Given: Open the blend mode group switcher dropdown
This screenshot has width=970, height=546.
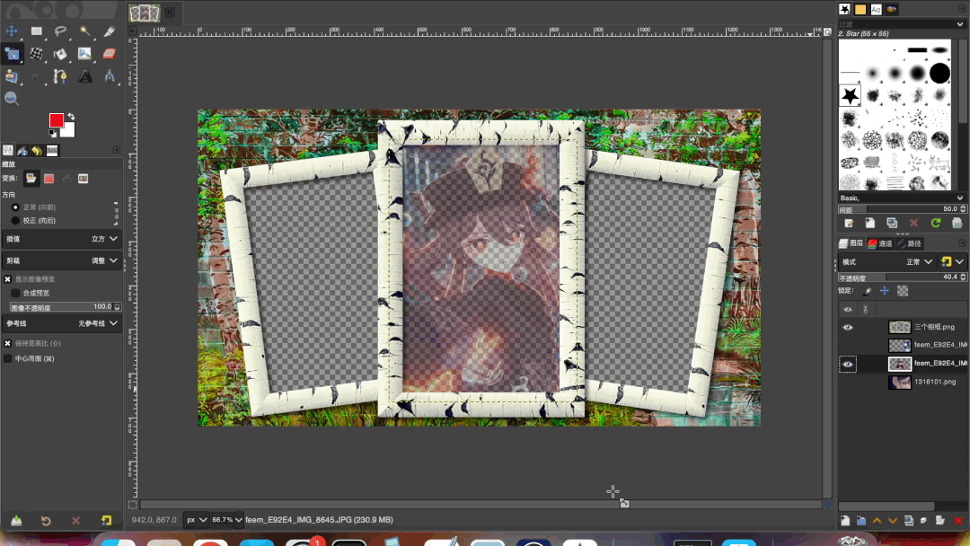Looking at the screenshot, I should (x=951, y=262).
